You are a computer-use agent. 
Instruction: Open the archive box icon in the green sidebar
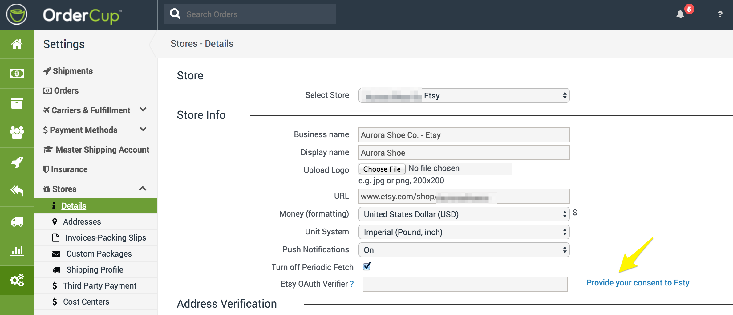coord(17,103)
